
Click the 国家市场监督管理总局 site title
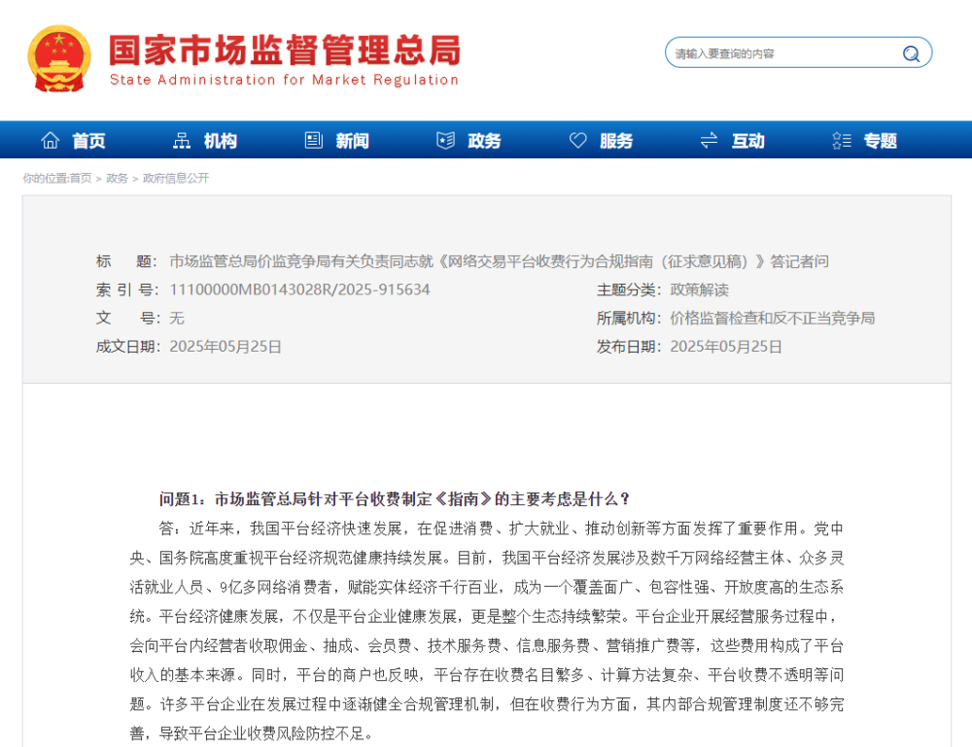point(285,50)
